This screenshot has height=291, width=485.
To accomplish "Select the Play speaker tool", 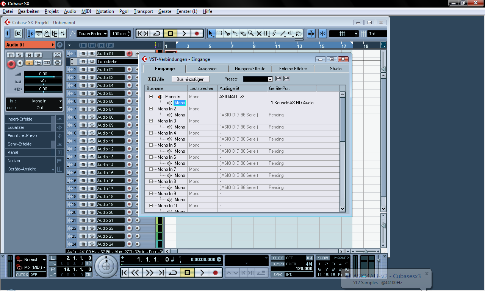I will 291,34.
